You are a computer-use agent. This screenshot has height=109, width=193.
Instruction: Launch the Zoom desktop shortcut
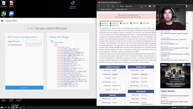11,14
